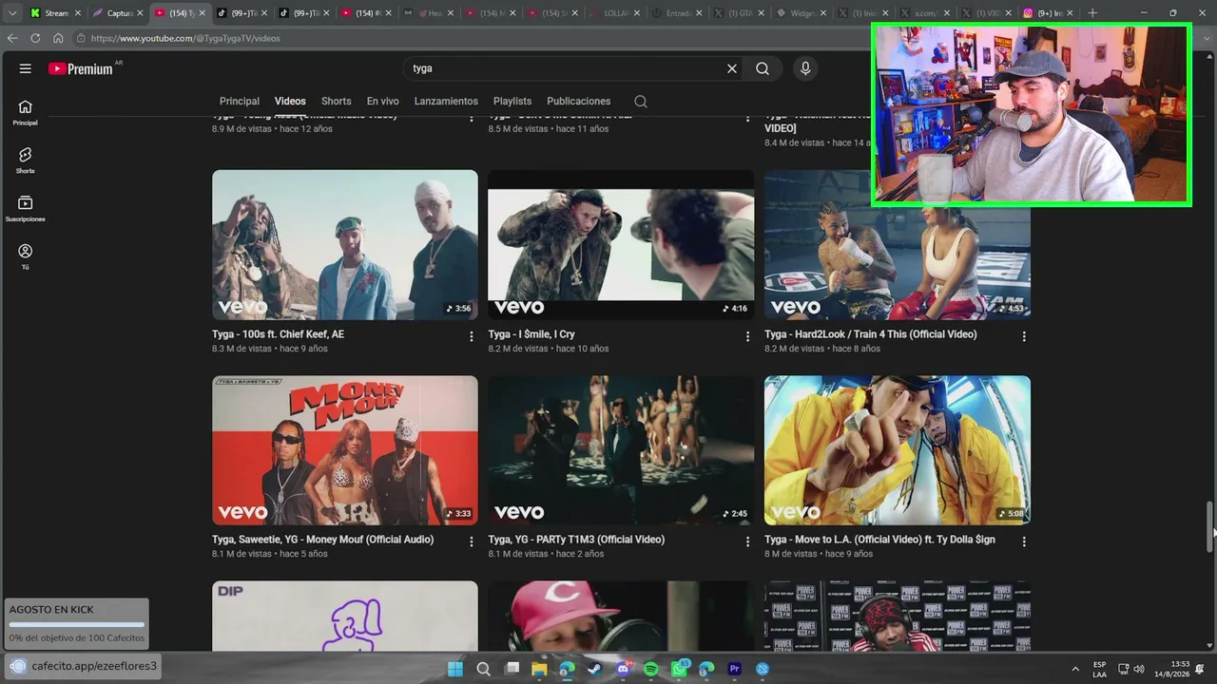Switch to the Stream browser tab

[53, 13]
